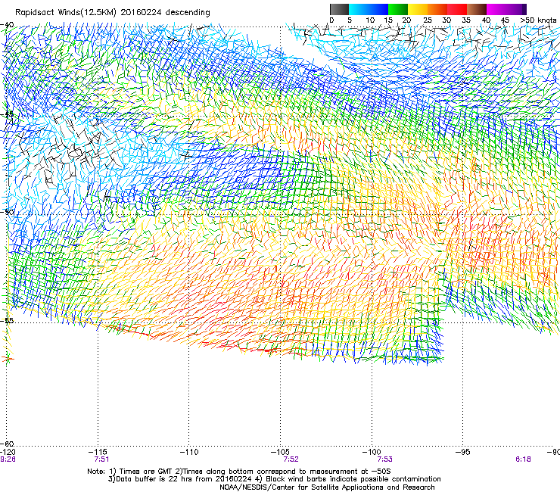Click the purple time stamp 7:52
560x492 pixels.
click(291, 459)
